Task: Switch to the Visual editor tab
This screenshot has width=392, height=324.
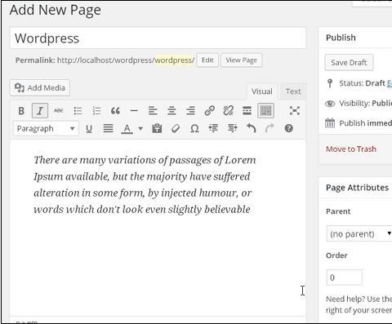Action: [262, 91]
